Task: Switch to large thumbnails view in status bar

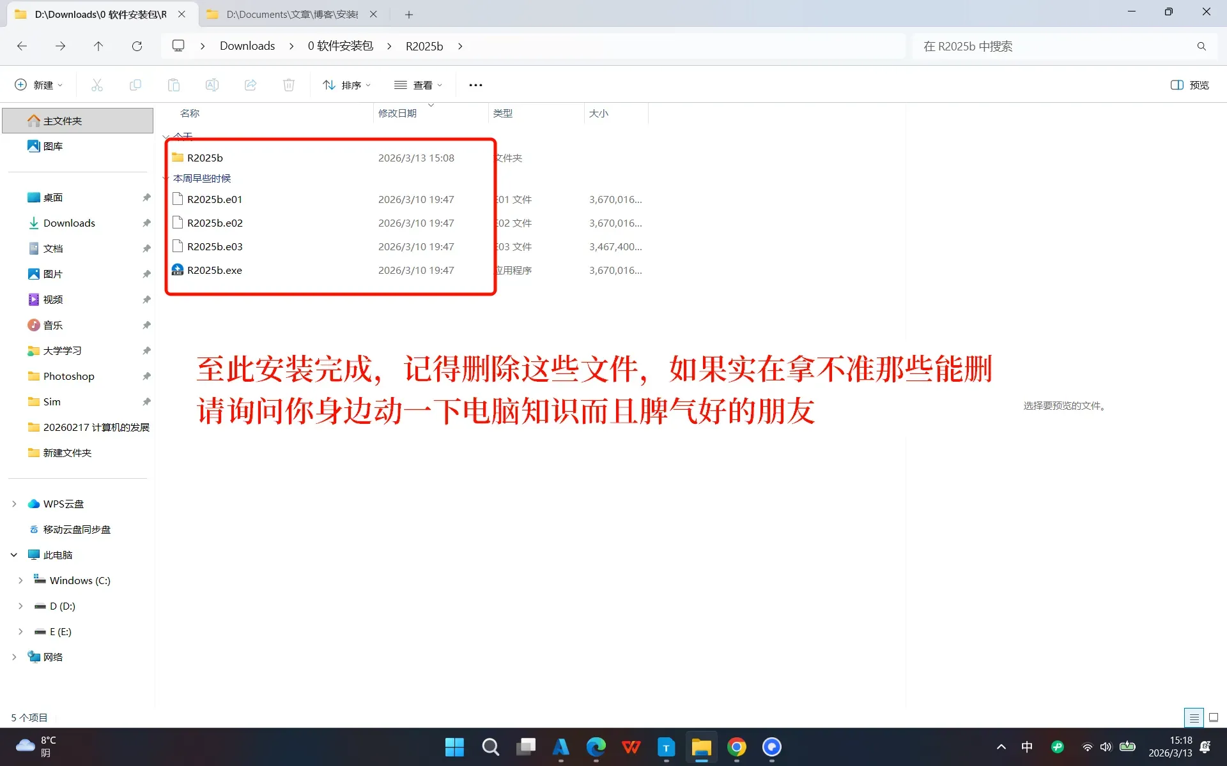Action: click(1212, 717)
